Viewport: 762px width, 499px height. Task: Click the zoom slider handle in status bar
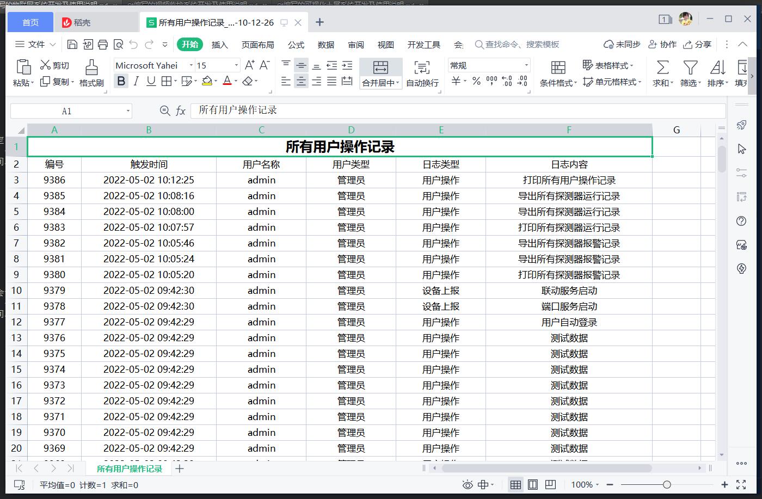pyautogui.click(x=667, y=484)
